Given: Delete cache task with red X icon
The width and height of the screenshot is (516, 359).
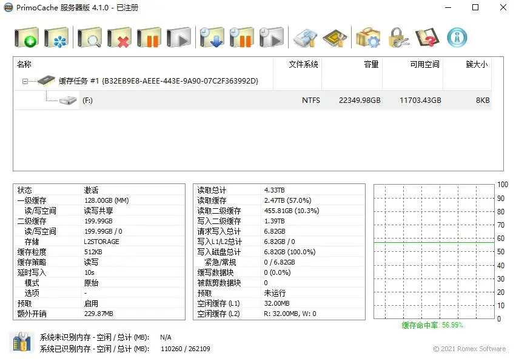Looking at the screenshot, I should pos(119,38).
